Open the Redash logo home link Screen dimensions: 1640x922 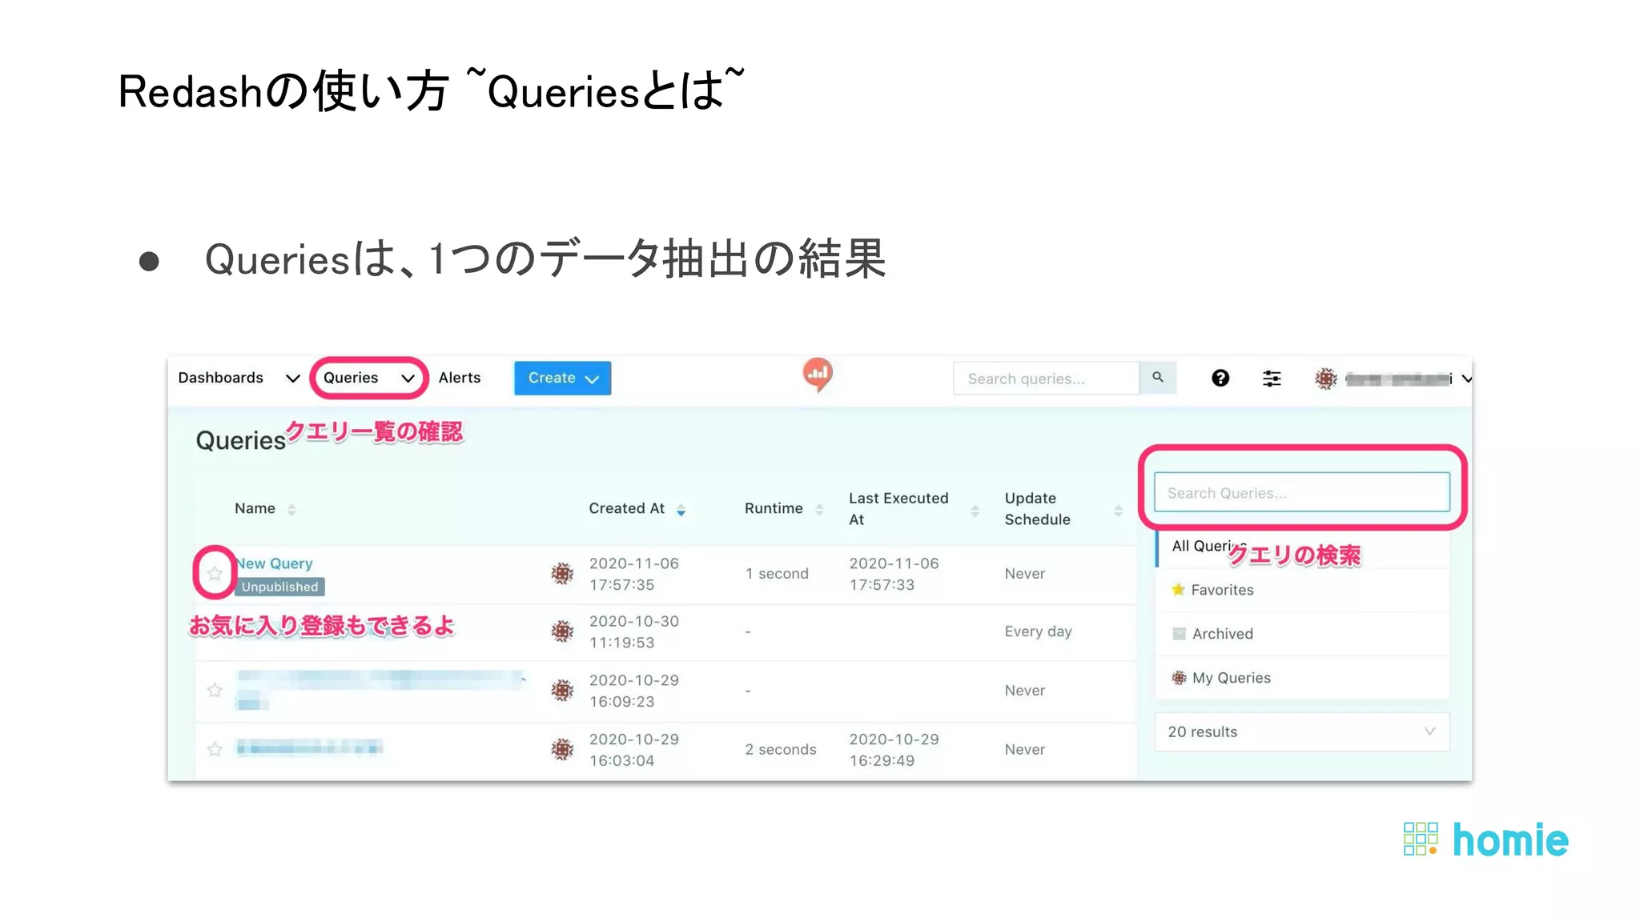[x=818, y=375]
